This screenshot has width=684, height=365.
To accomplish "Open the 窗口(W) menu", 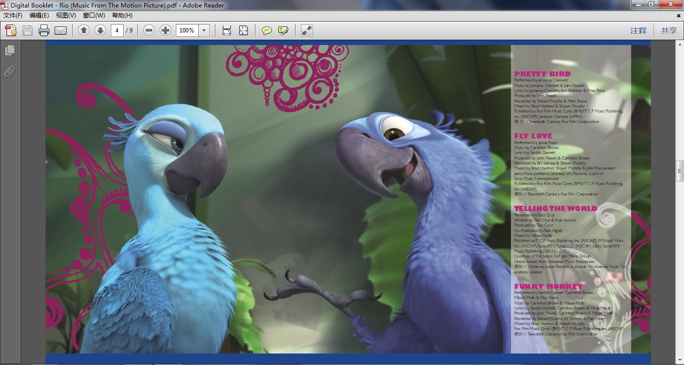I will click(x=94, y=15).
